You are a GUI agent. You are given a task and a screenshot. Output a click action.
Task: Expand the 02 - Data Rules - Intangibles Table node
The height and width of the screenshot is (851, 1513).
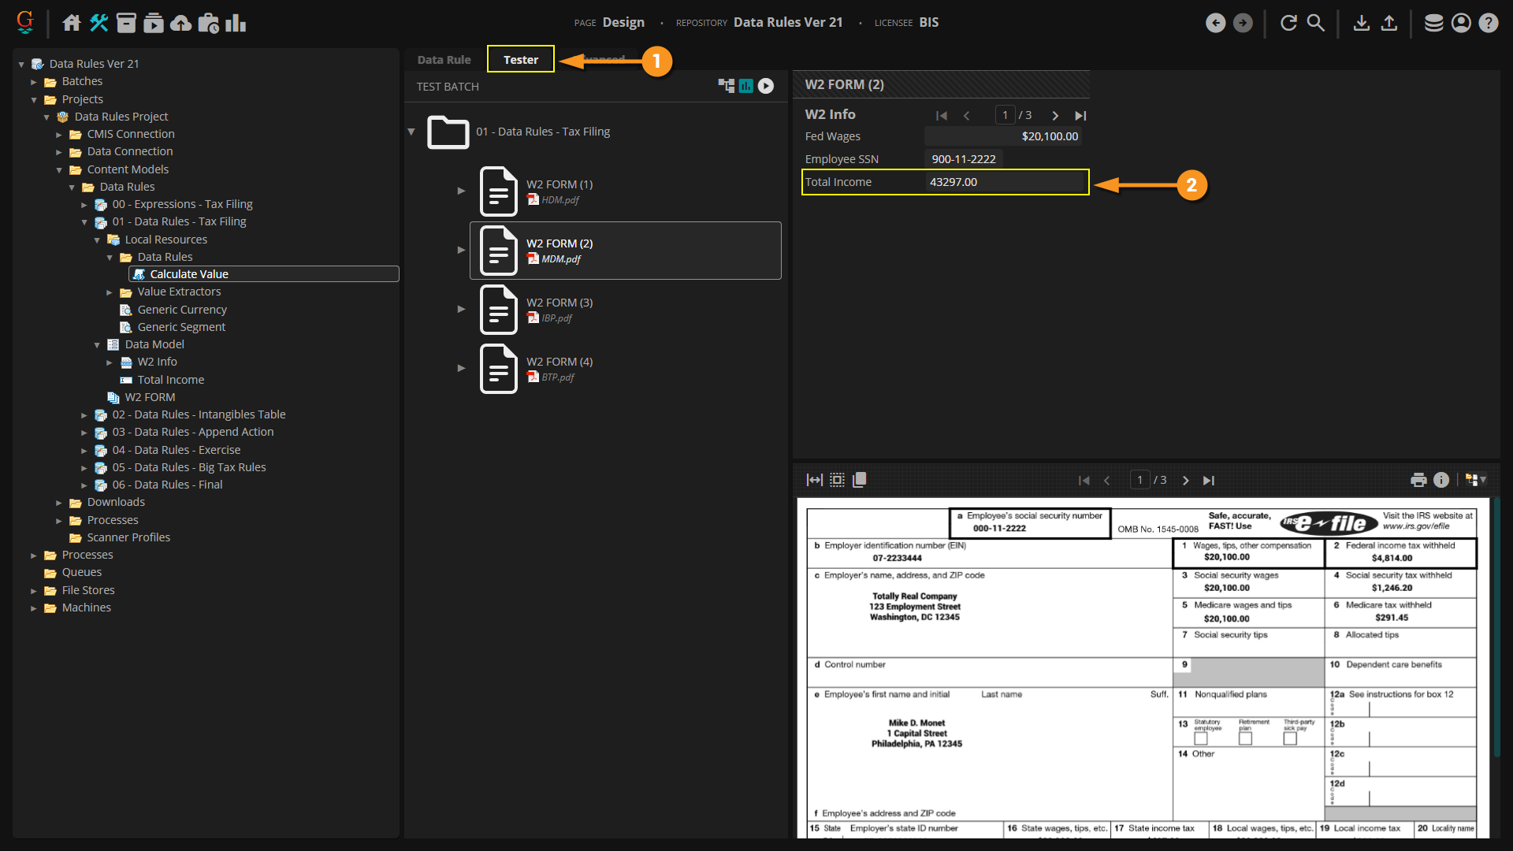point(84,415)
